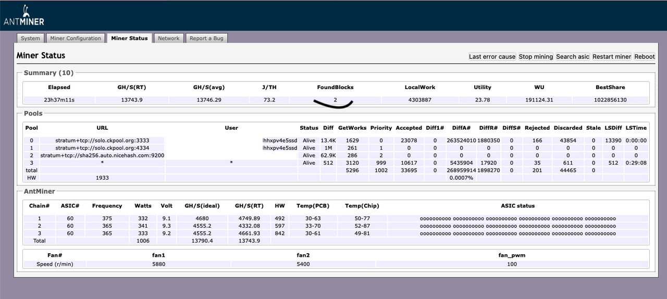This screenshot has width=667, height=299.
Task: Click the GH/S(avg) value 13746.29
Action: click(208, 100)
